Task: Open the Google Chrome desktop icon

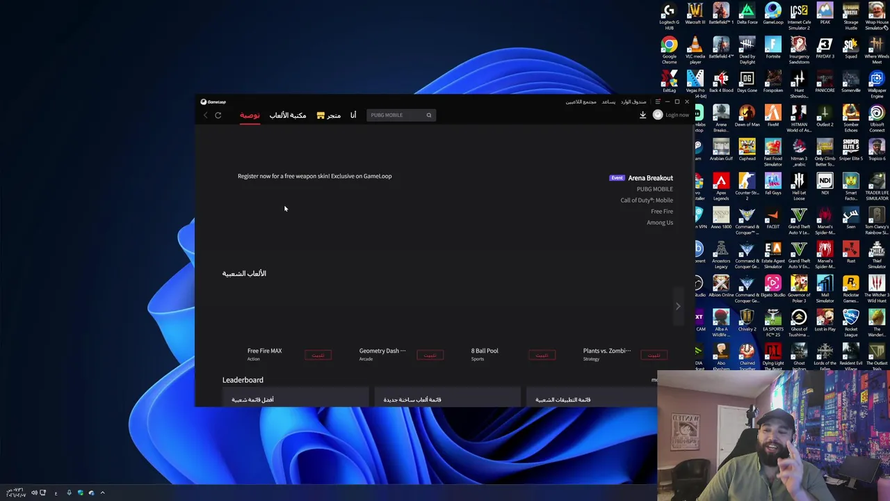Action: click(x=669, y=51)
